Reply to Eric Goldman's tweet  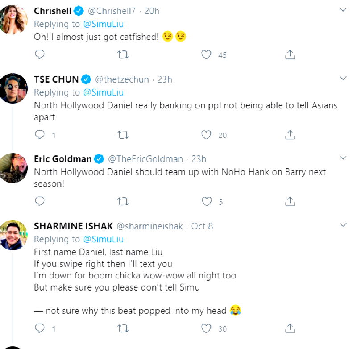pyautogui.click(x=40, y=202)
